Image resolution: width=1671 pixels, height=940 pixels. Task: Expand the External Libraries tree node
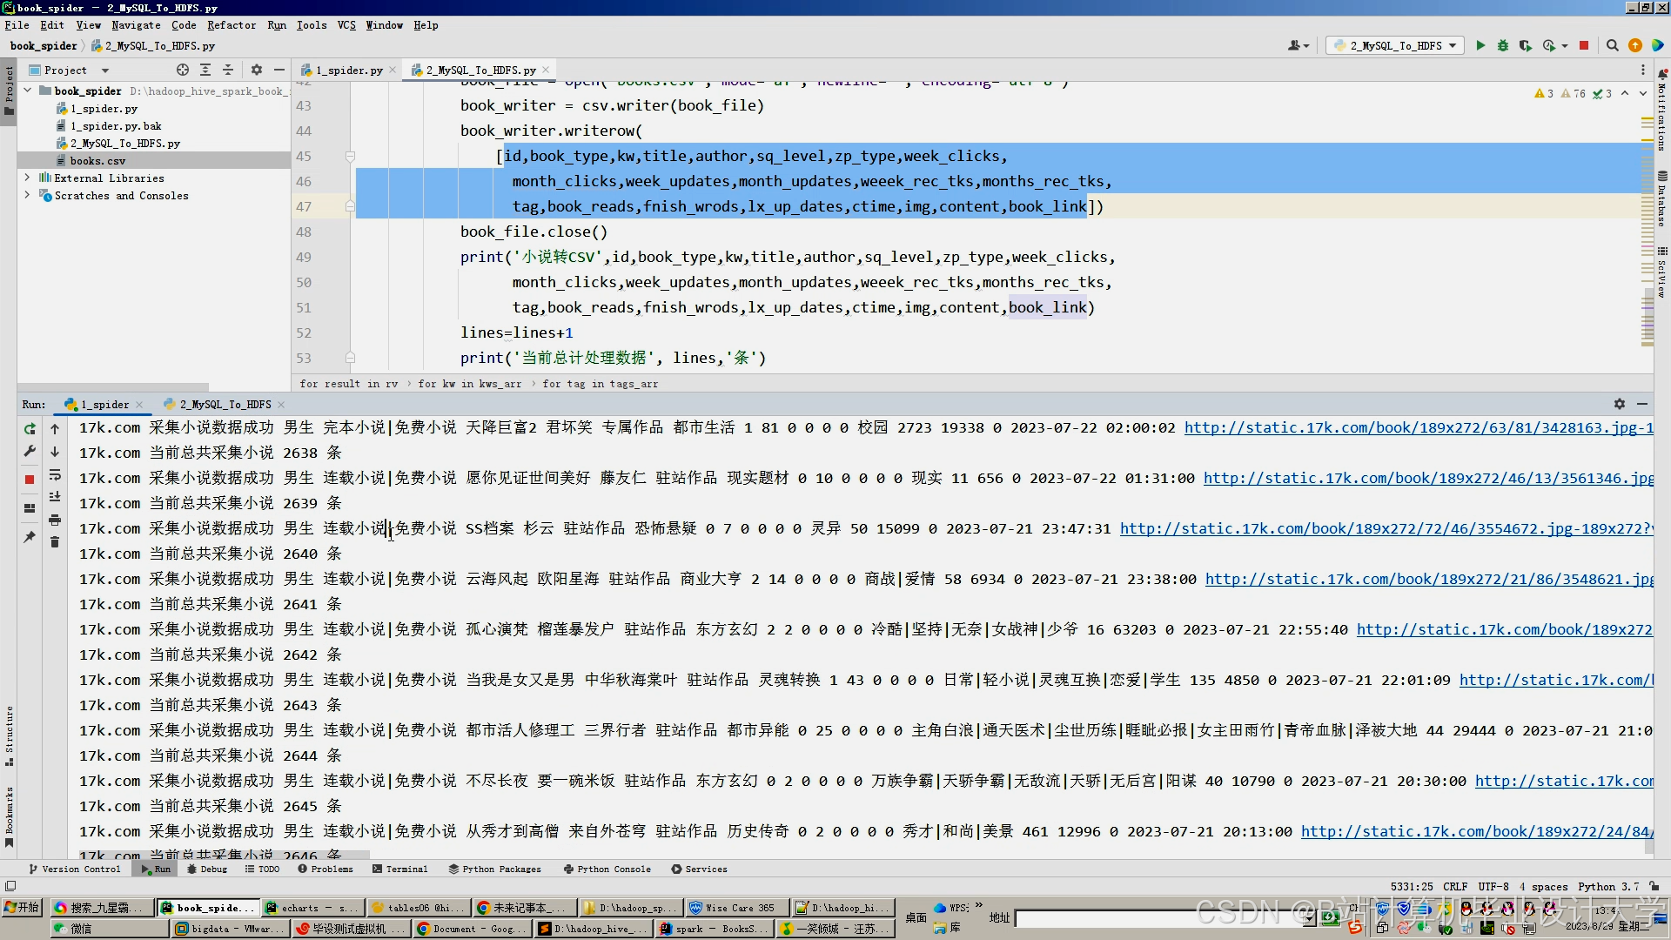pos(27,178)
